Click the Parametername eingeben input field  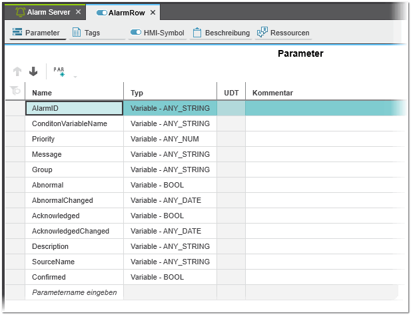click(74, 292)
